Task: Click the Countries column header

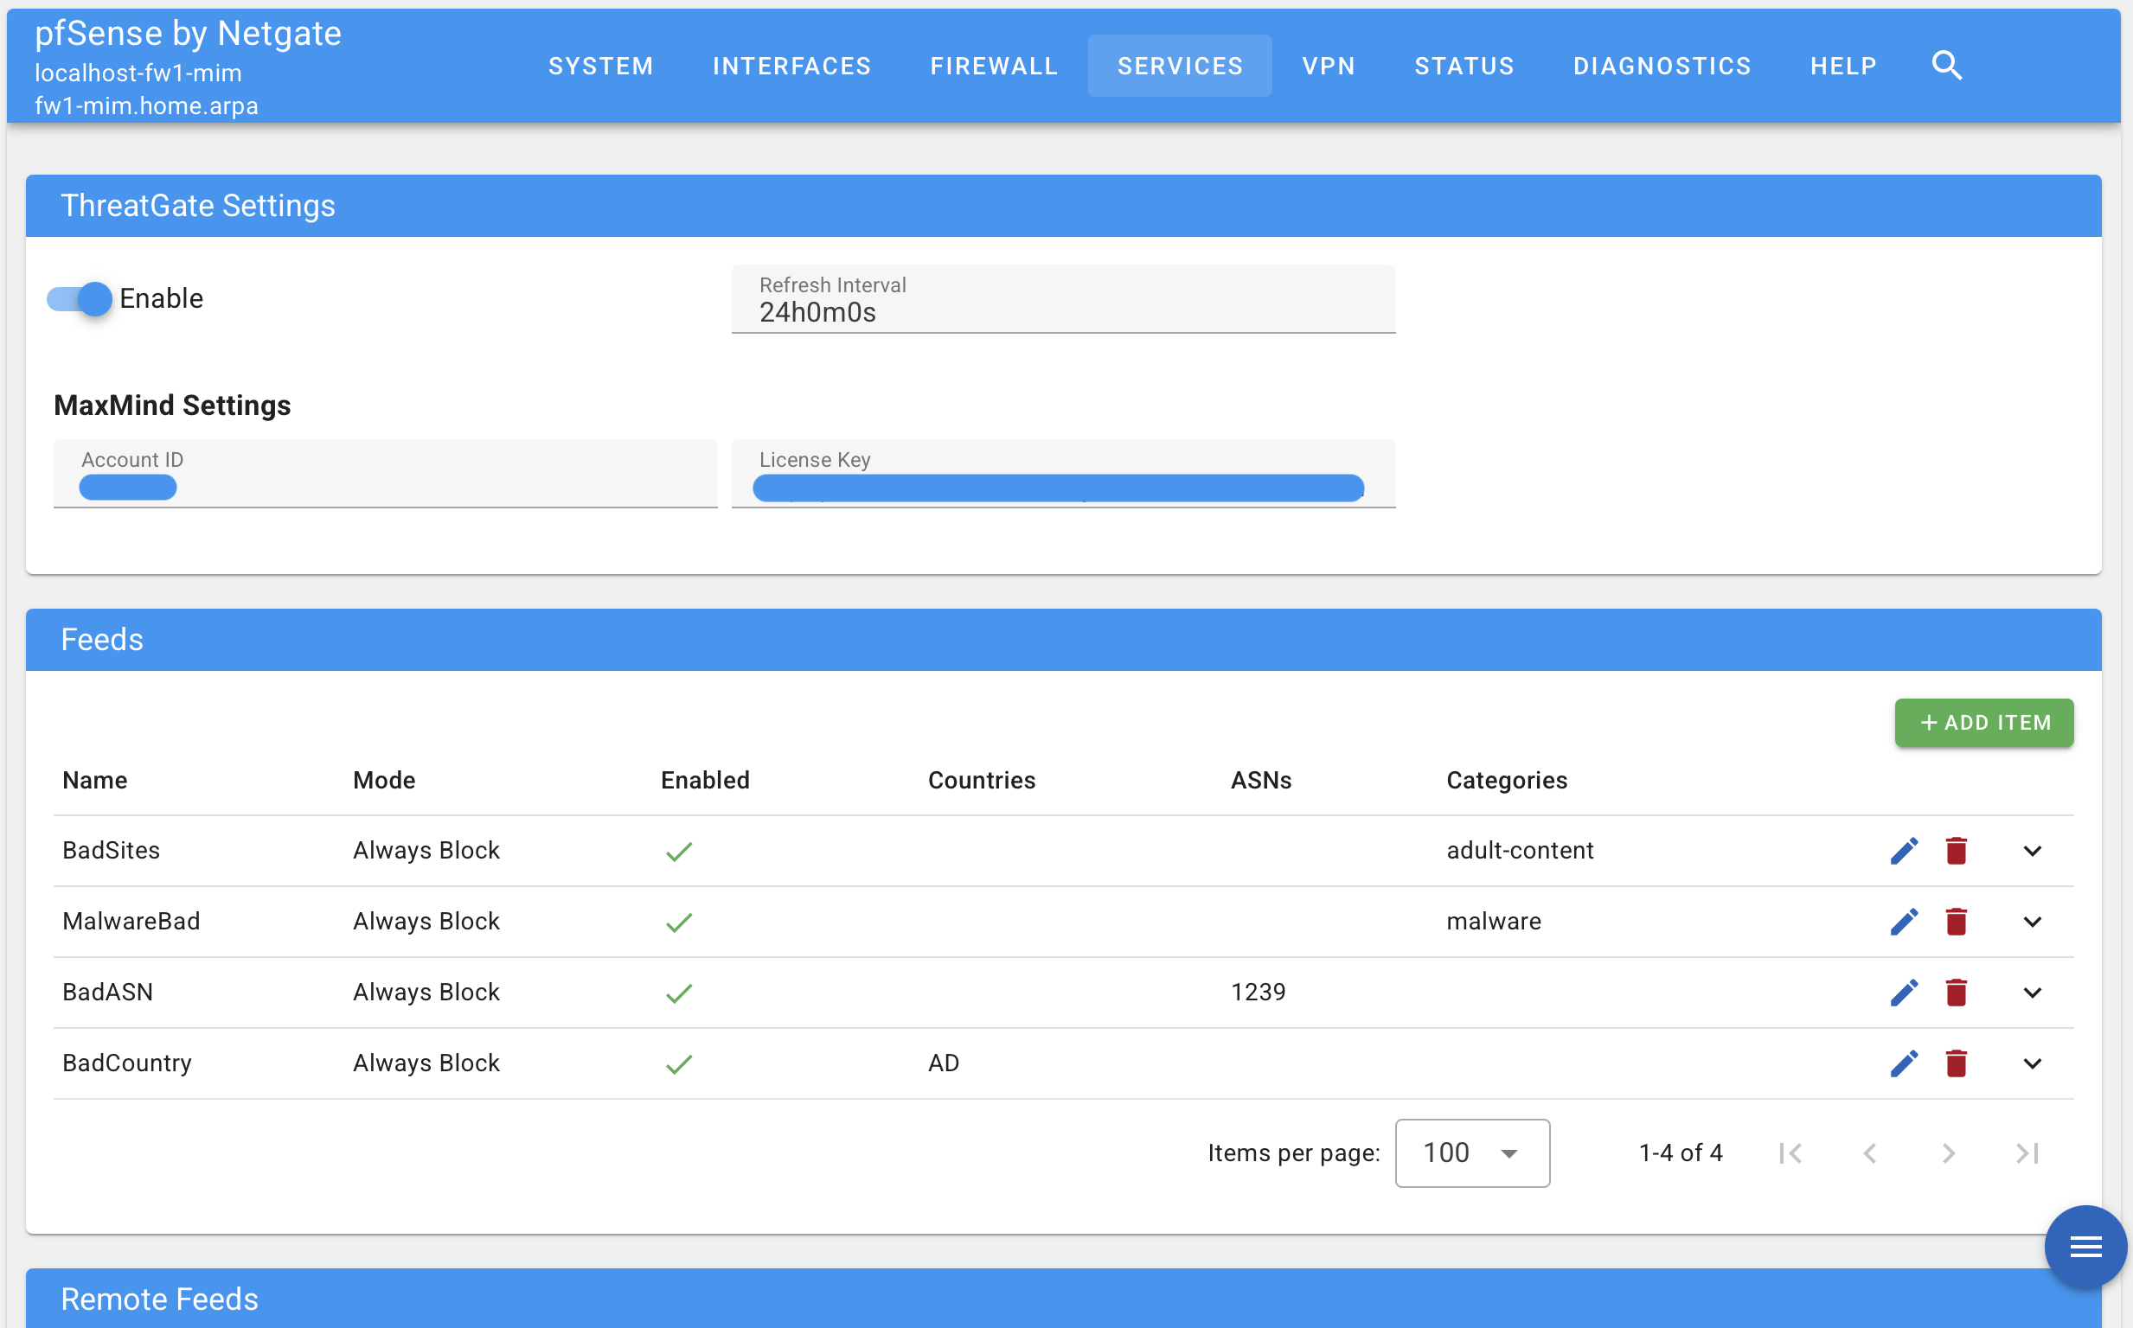Action: tap(981, 781)
